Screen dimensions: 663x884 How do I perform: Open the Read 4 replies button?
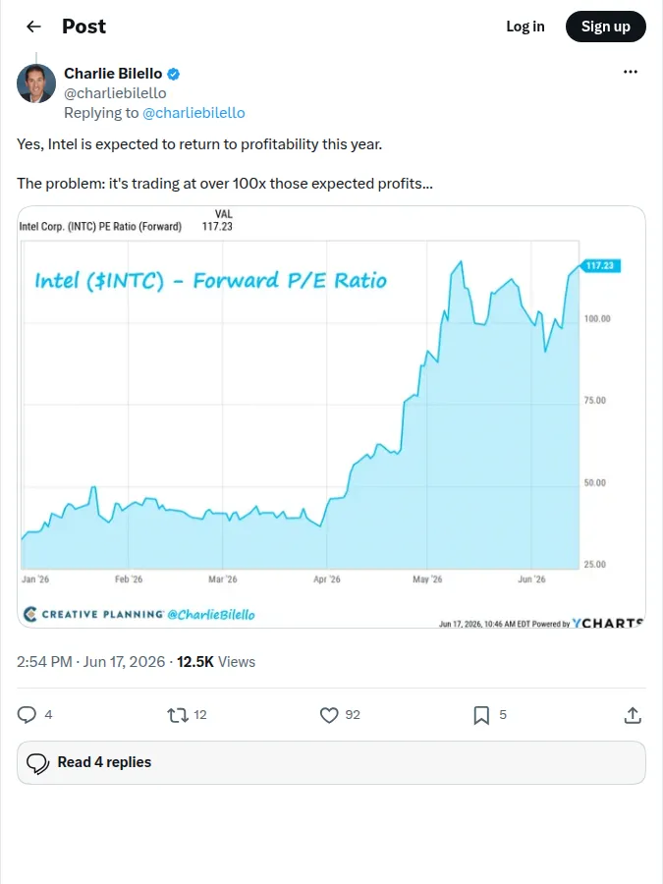(x=332, y=762)
